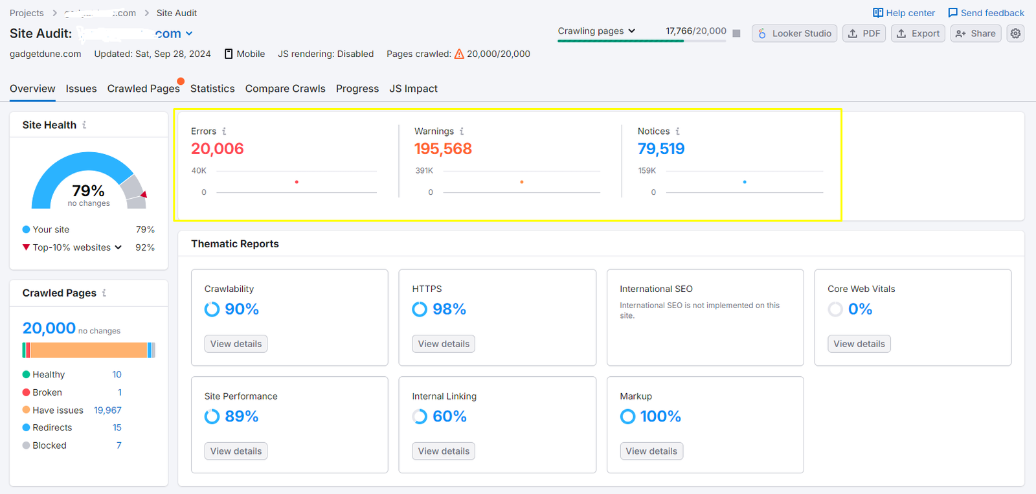
Task: Expand the Top-10% websites dropdown
Action: [118, 247]
